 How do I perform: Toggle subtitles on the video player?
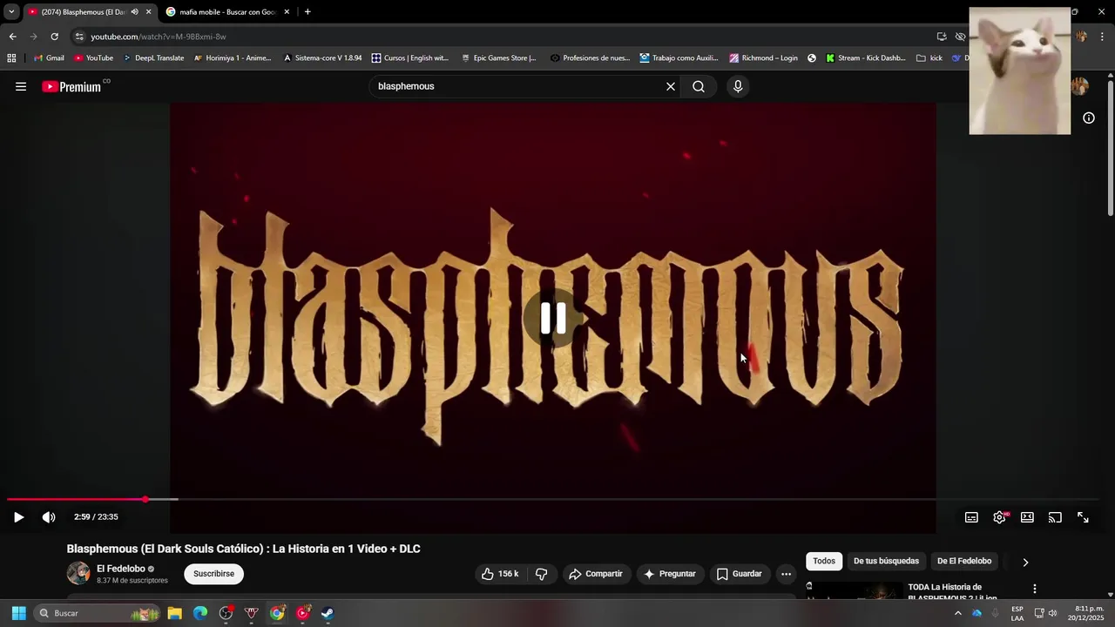pos(971,517)
